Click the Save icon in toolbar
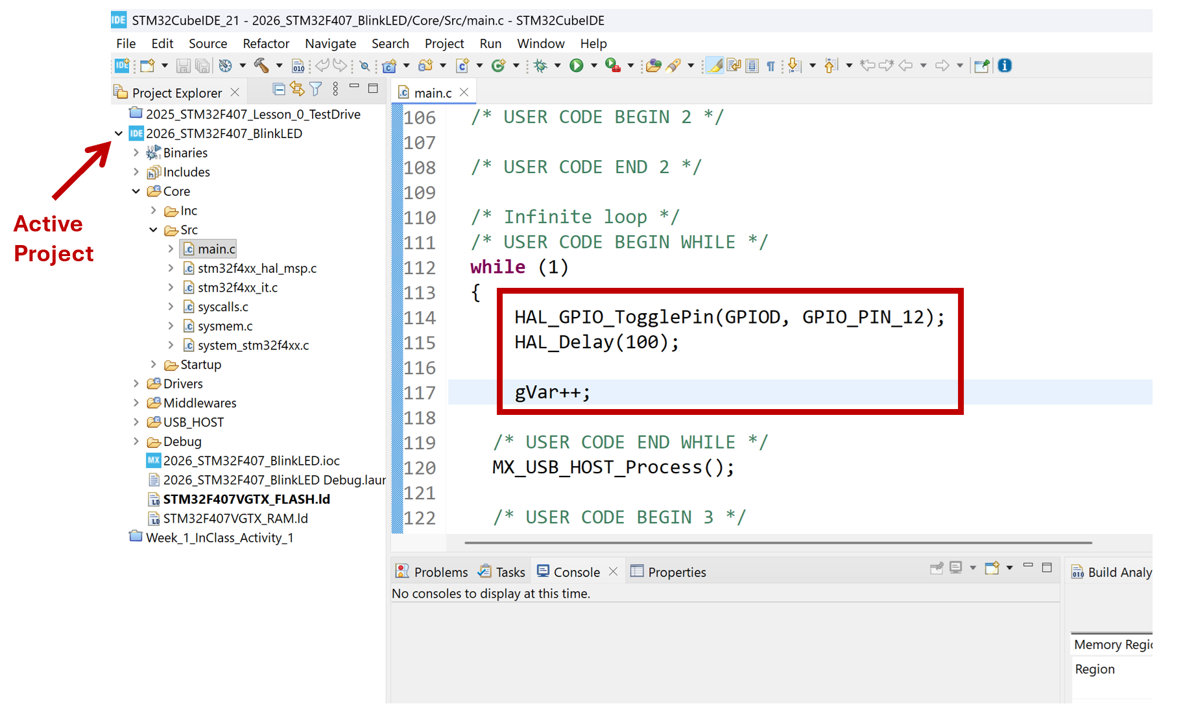Screen dimensions: 1183x717 coord(184,65)
